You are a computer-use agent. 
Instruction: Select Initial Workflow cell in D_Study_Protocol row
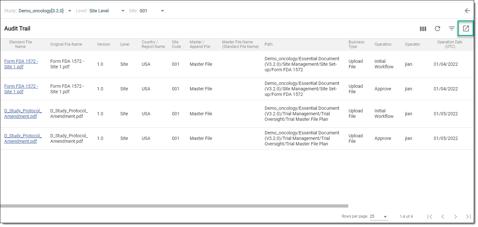384,114
